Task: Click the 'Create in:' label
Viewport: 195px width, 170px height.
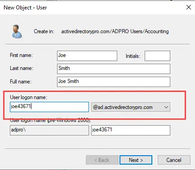Action: pyautogui.click(x=44, y=31)
